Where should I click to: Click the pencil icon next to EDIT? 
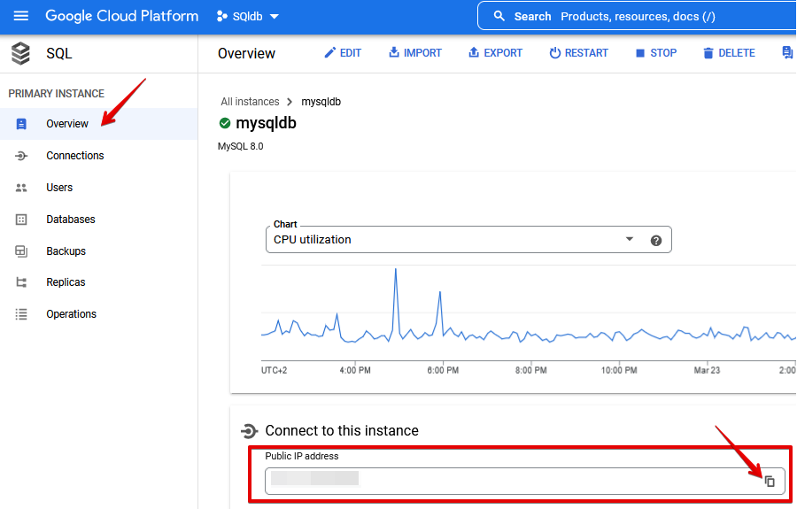[330, 53]
